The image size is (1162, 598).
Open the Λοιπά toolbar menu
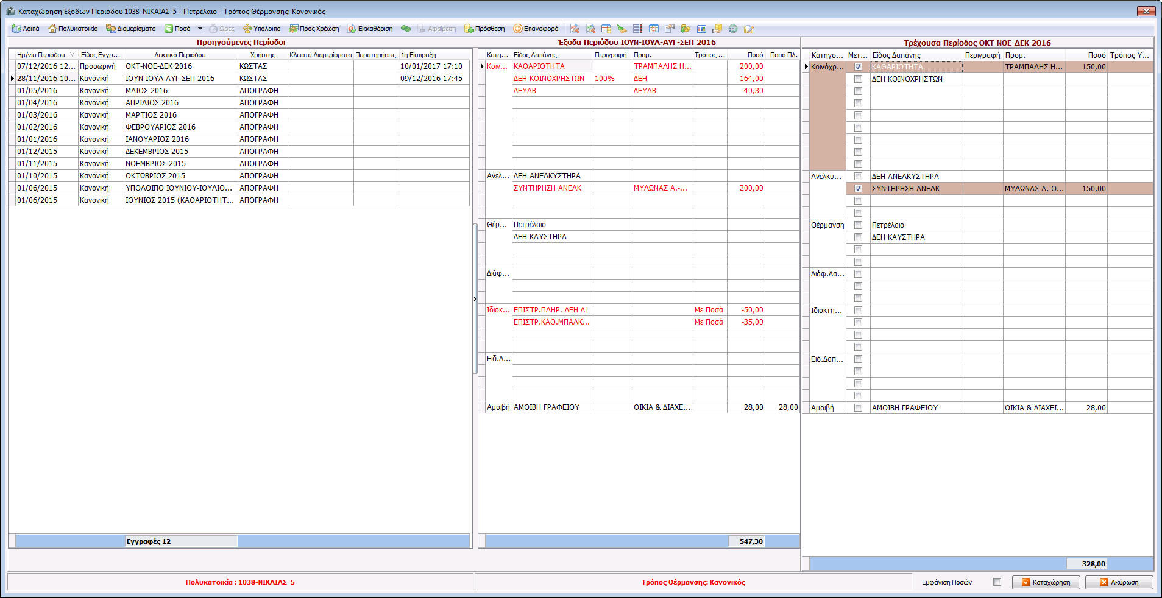26,29
